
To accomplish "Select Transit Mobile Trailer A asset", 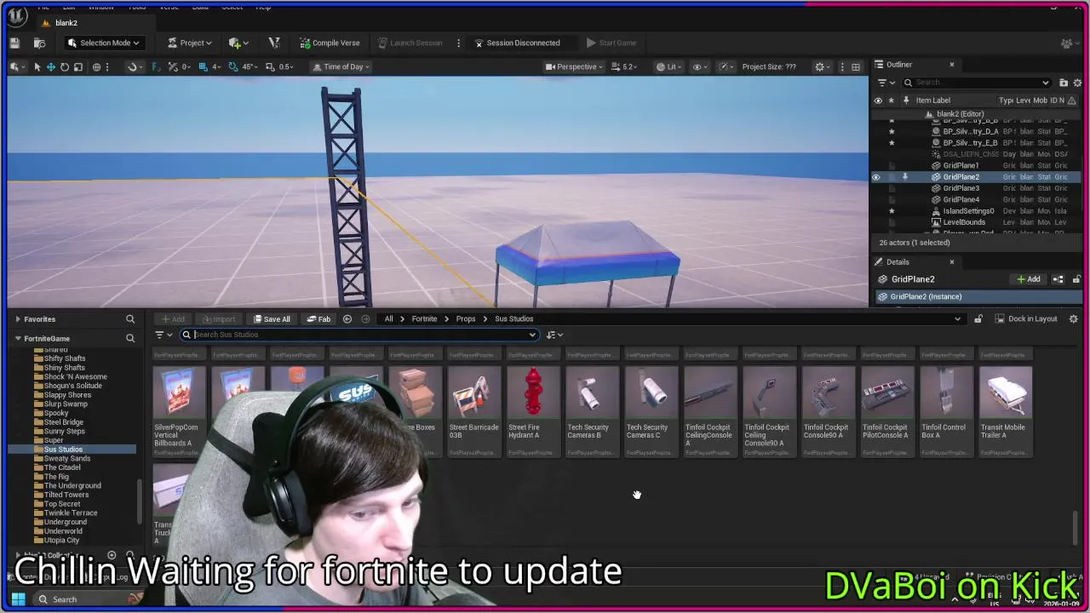I will [x=1006, y=411].
